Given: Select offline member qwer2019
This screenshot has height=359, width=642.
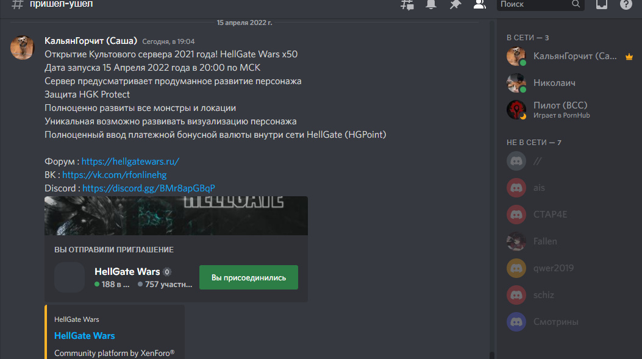Looking at the screenshot, I should click(x=569, y=268).
